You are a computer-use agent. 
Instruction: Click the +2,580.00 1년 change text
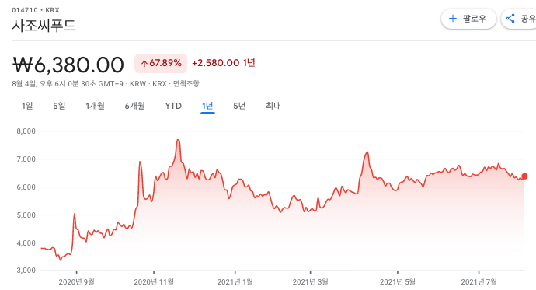[224, 63]
